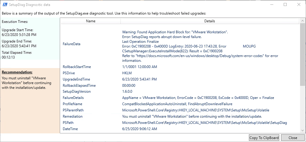Viewport: 306px width, 142px height.
Task: Select the RollbackElapsedTime row
Action: pos(180,86)
